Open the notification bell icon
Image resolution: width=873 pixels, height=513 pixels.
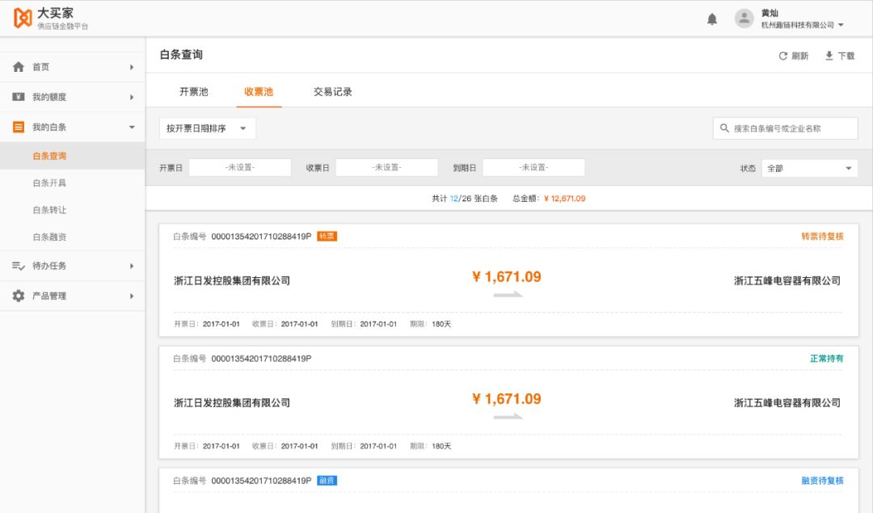(x=711, y=18)
